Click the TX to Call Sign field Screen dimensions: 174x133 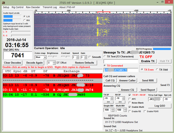[x=155, y=99]
